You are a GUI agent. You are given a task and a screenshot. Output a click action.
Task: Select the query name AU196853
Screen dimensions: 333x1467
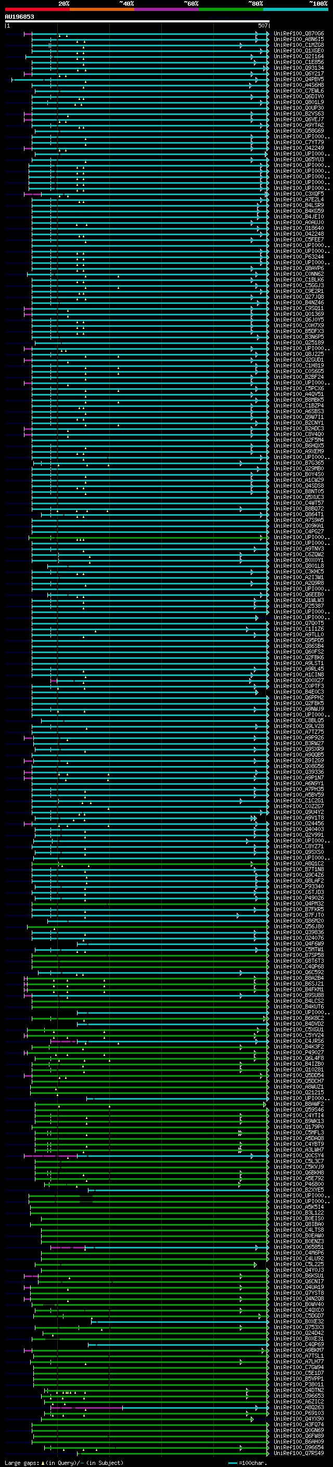click(x=19, y=17)
